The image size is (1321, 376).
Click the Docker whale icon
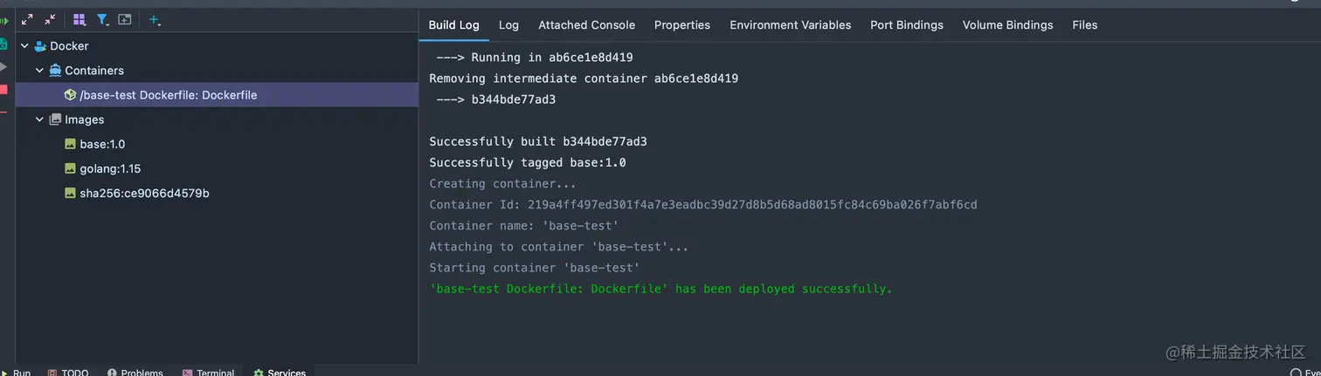click(x=40, y=46)
